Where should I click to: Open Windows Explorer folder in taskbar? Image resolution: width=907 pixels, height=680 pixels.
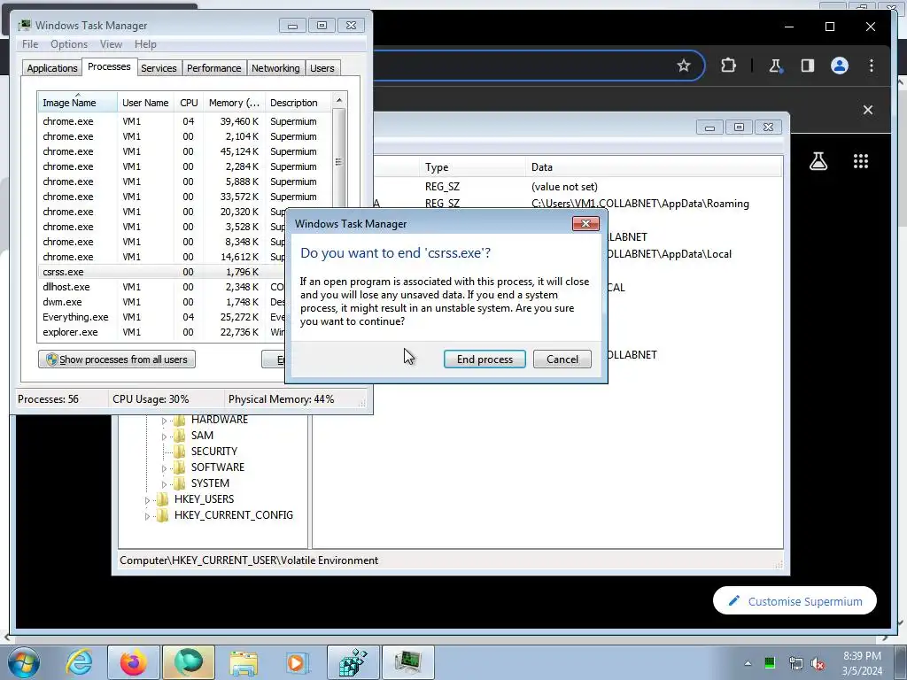(244, 662)
